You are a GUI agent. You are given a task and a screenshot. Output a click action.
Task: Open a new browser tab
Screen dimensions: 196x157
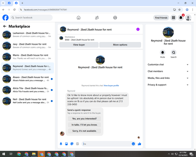22,3
